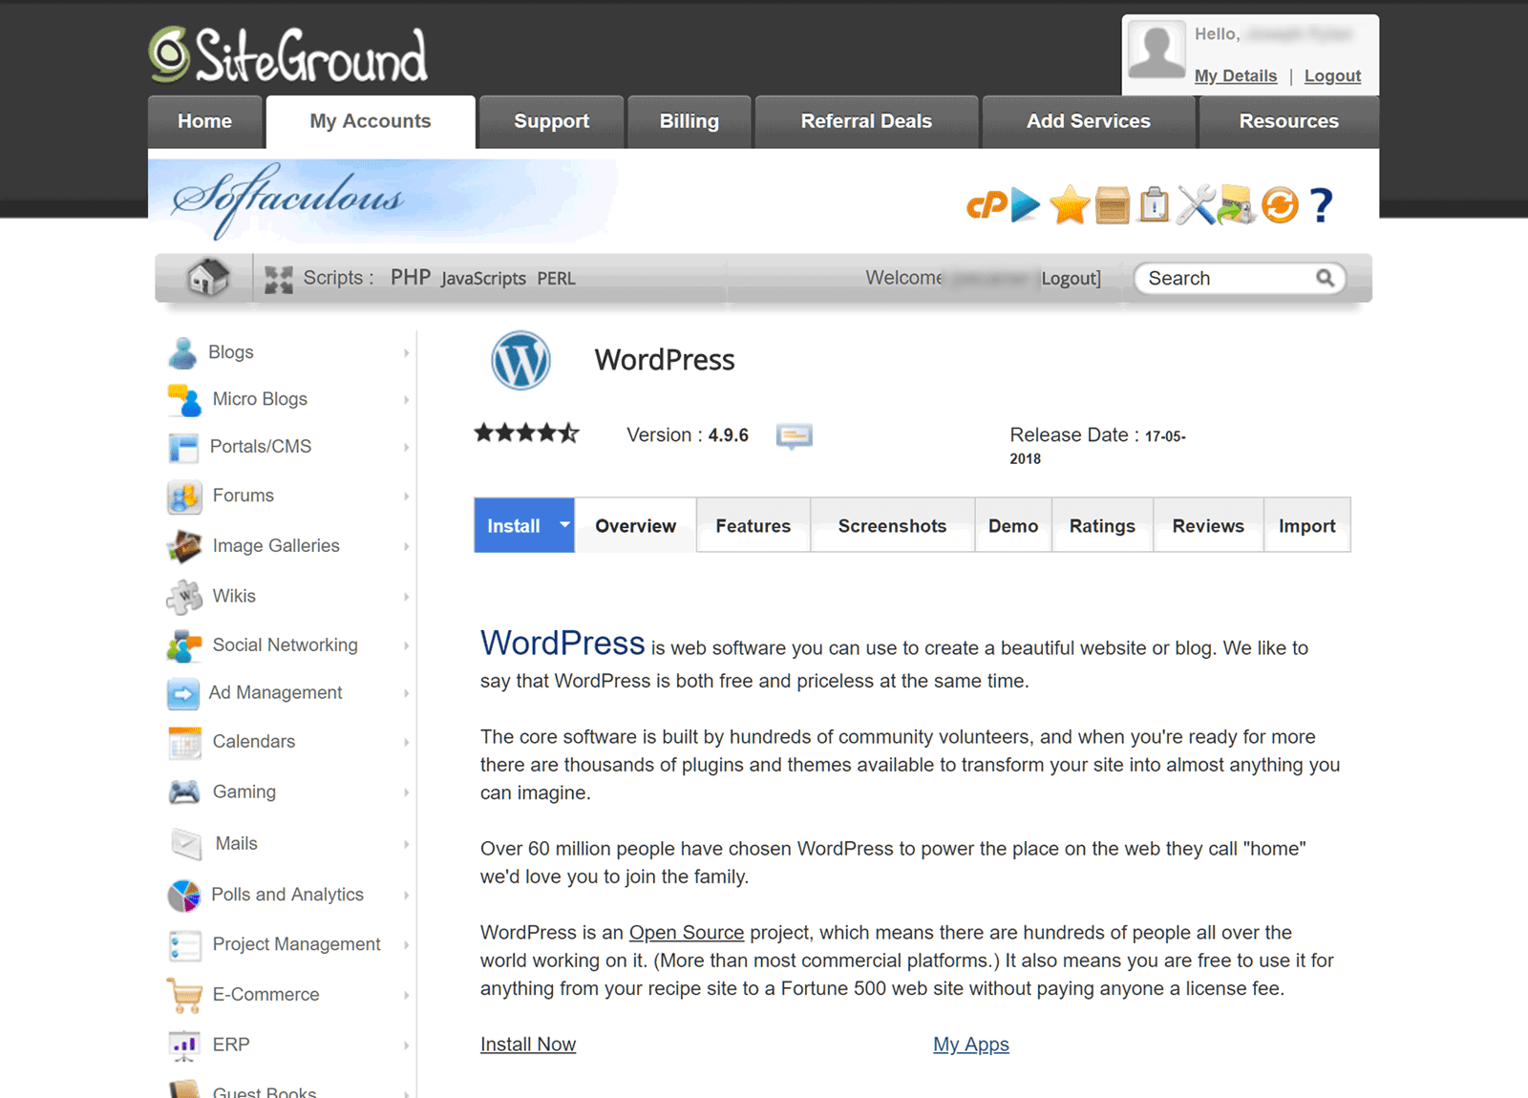Screen dimensions: 1528x1098
Task: Open the Billing tab
Action: (689, 121)
